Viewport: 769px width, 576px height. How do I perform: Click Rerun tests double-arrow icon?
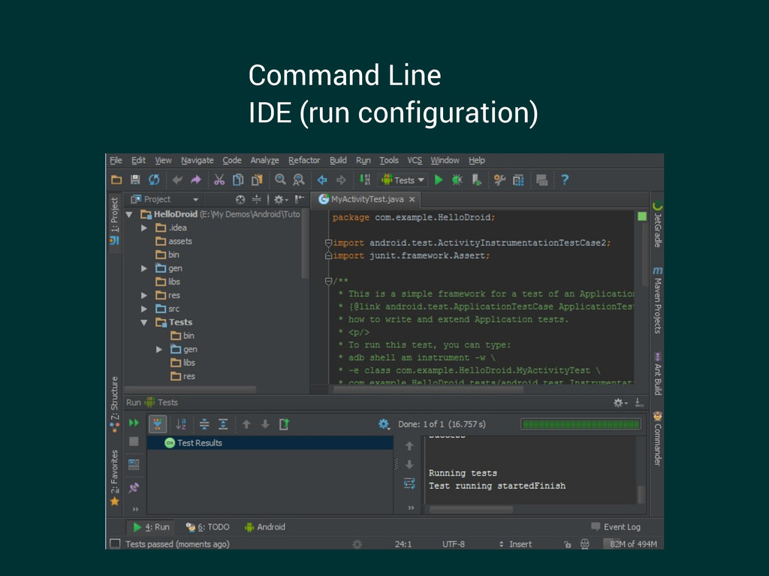(x=134, y=424)
